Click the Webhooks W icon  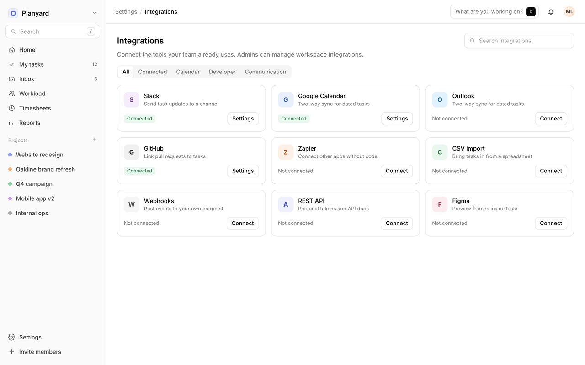coord(132,204)
